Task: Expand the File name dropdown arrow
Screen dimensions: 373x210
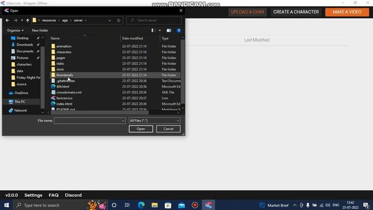Action: click(x=123, y=121)
